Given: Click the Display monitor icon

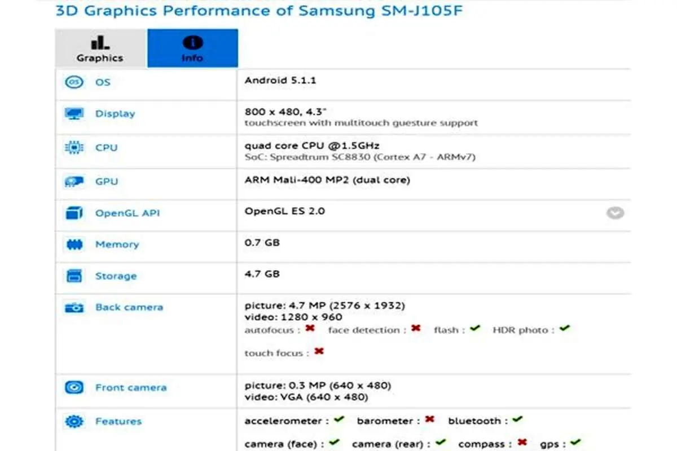Looking at the screenshot, I should click(x=74, y=114).
